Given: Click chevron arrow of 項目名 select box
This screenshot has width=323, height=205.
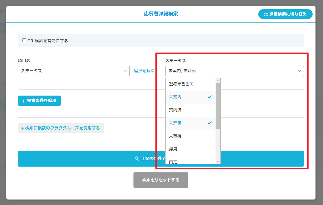Looking at the screenshot, I should pyautogui.click(x=125, y=71).
